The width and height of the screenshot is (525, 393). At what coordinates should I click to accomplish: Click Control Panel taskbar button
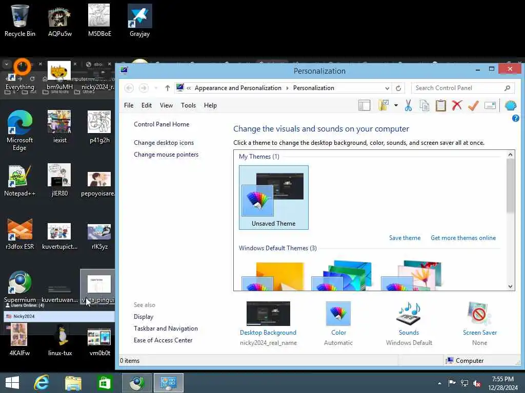168,383
